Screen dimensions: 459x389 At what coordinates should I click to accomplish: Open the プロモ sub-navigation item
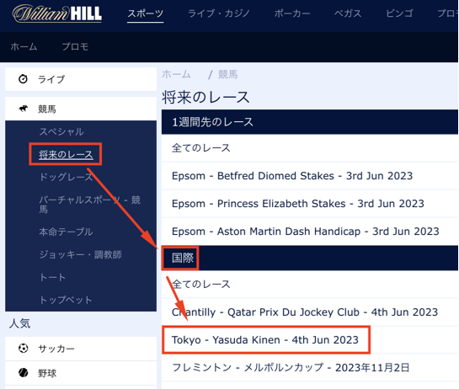pyautogui.click(x=75, y=46)
